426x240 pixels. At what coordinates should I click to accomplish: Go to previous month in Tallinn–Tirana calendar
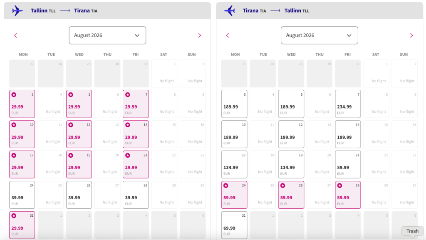click(x=16, y=35)
